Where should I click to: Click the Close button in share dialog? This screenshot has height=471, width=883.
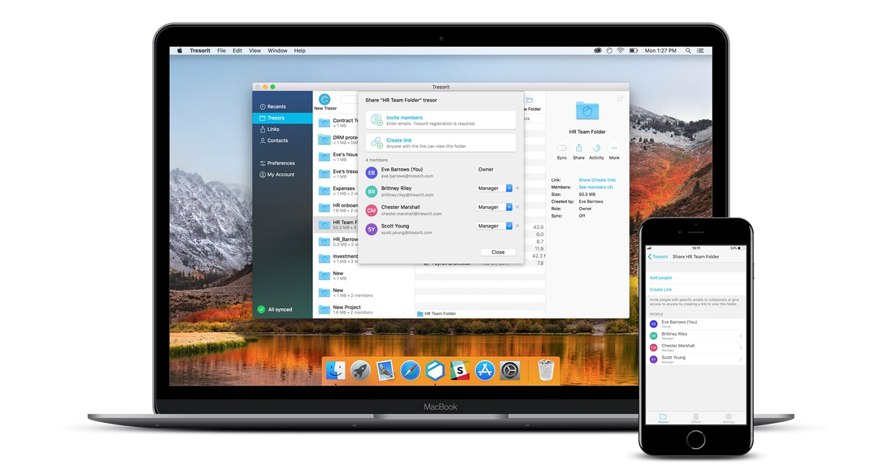coord(498,252)
